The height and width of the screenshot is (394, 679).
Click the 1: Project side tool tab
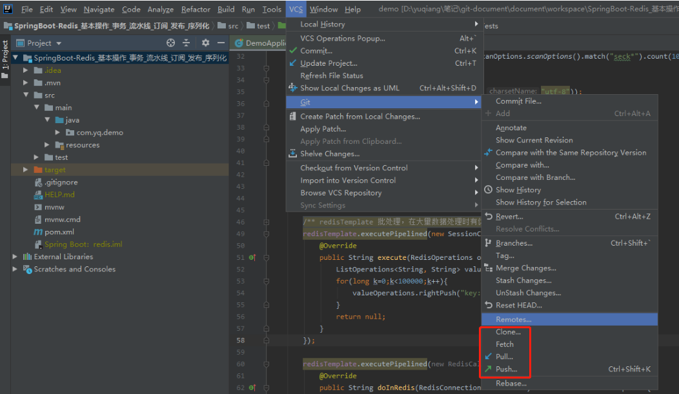point(5,59)
